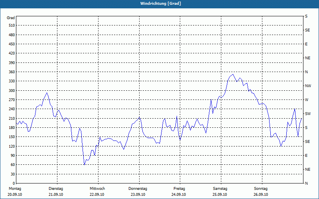Select the "SE" compass label level with 120

[x=307, y=142]
